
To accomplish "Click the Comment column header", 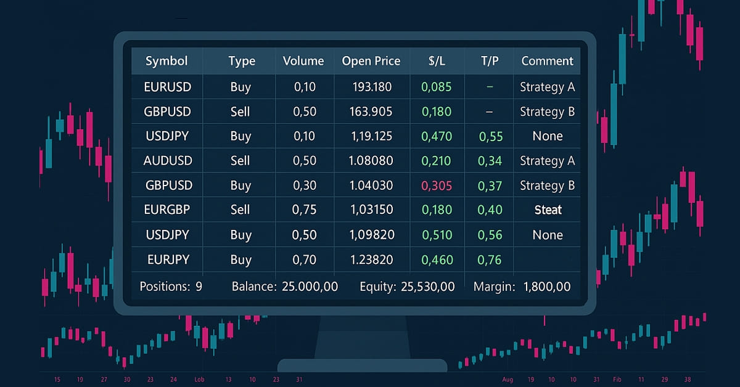I will coord(547,61).
